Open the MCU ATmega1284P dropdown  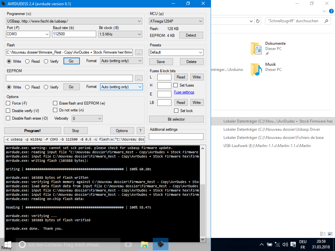(176, 21)
